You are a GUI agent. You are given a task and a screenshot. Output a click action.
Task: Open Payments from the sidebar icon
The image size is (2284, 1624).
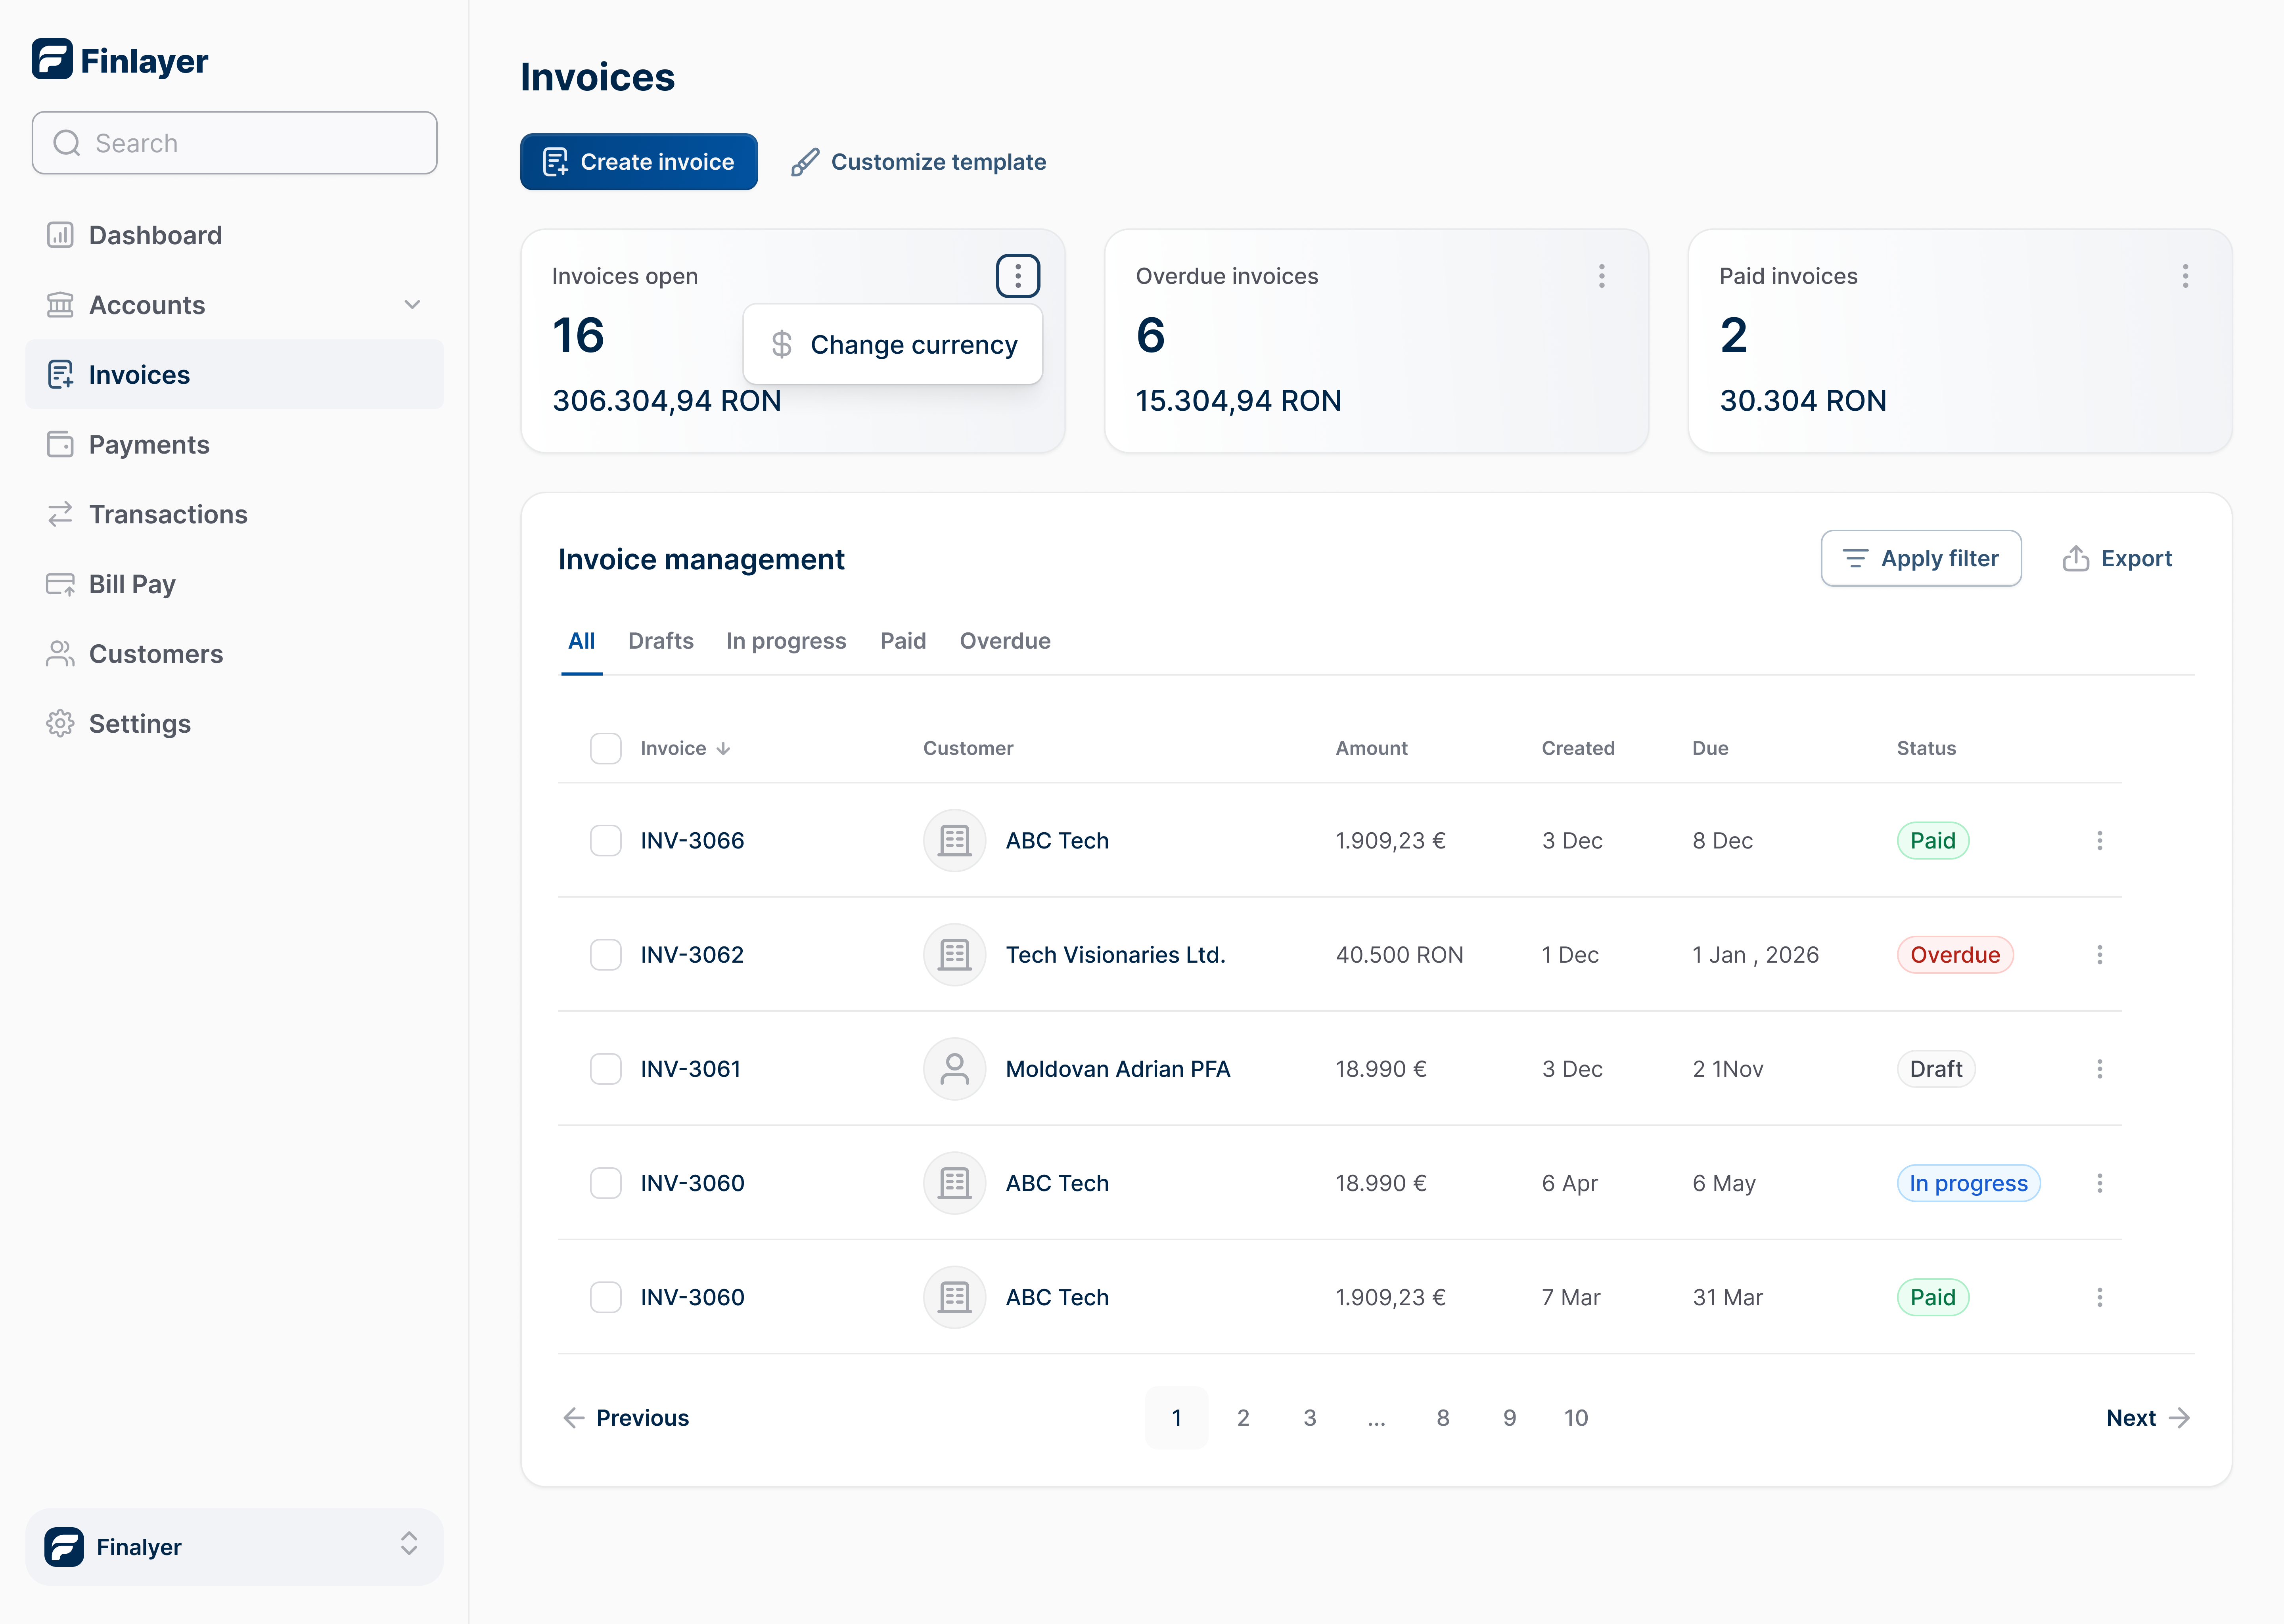pyautogui.click(x=60, y=444)
